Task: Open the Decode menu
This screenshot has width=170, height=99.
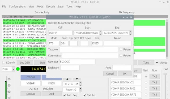Action: [51, 7]
